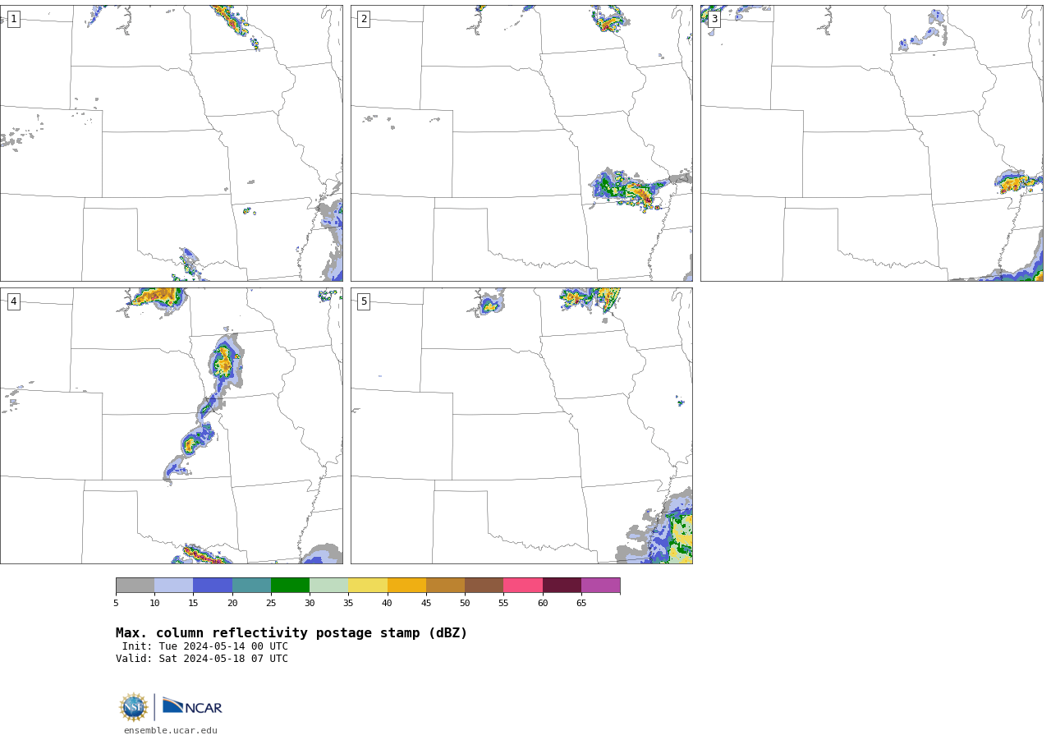1051x740 pixels.
Task: Click the blue 15-20 dBZ swatch
Action: point(213,586)
